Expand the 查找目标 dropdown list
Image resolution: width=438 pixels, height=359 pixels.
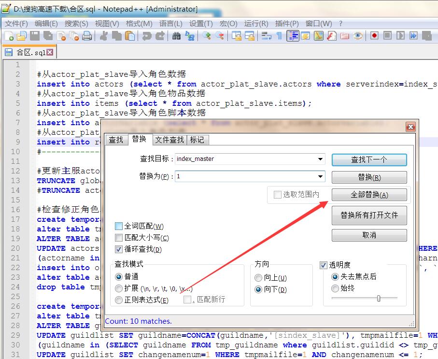pos(321,159)
